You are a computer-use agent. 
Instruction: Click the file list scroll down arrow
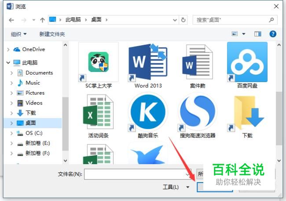(x=279, y=161)
